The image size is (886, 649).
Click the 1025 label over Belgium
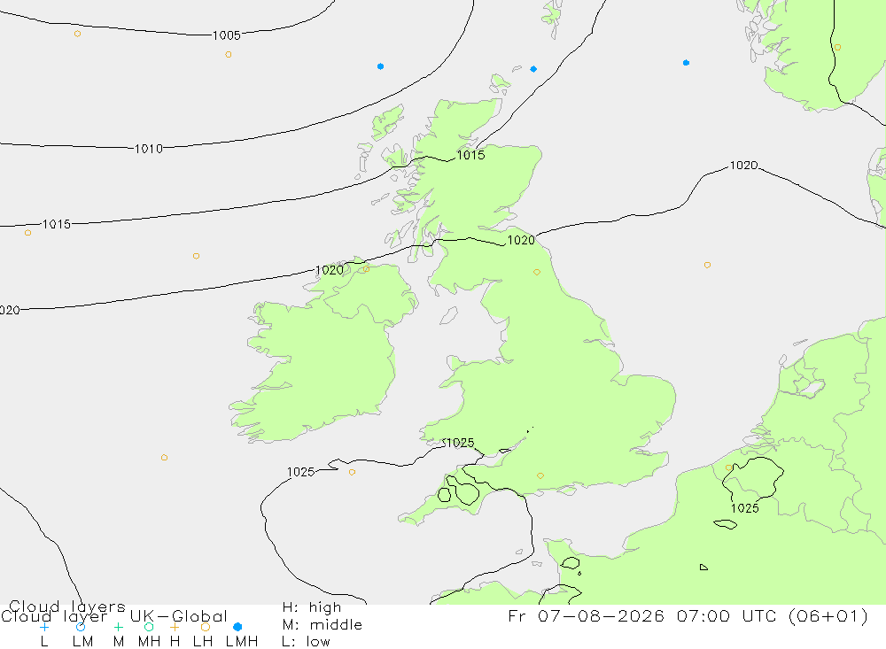pos(745,508)
